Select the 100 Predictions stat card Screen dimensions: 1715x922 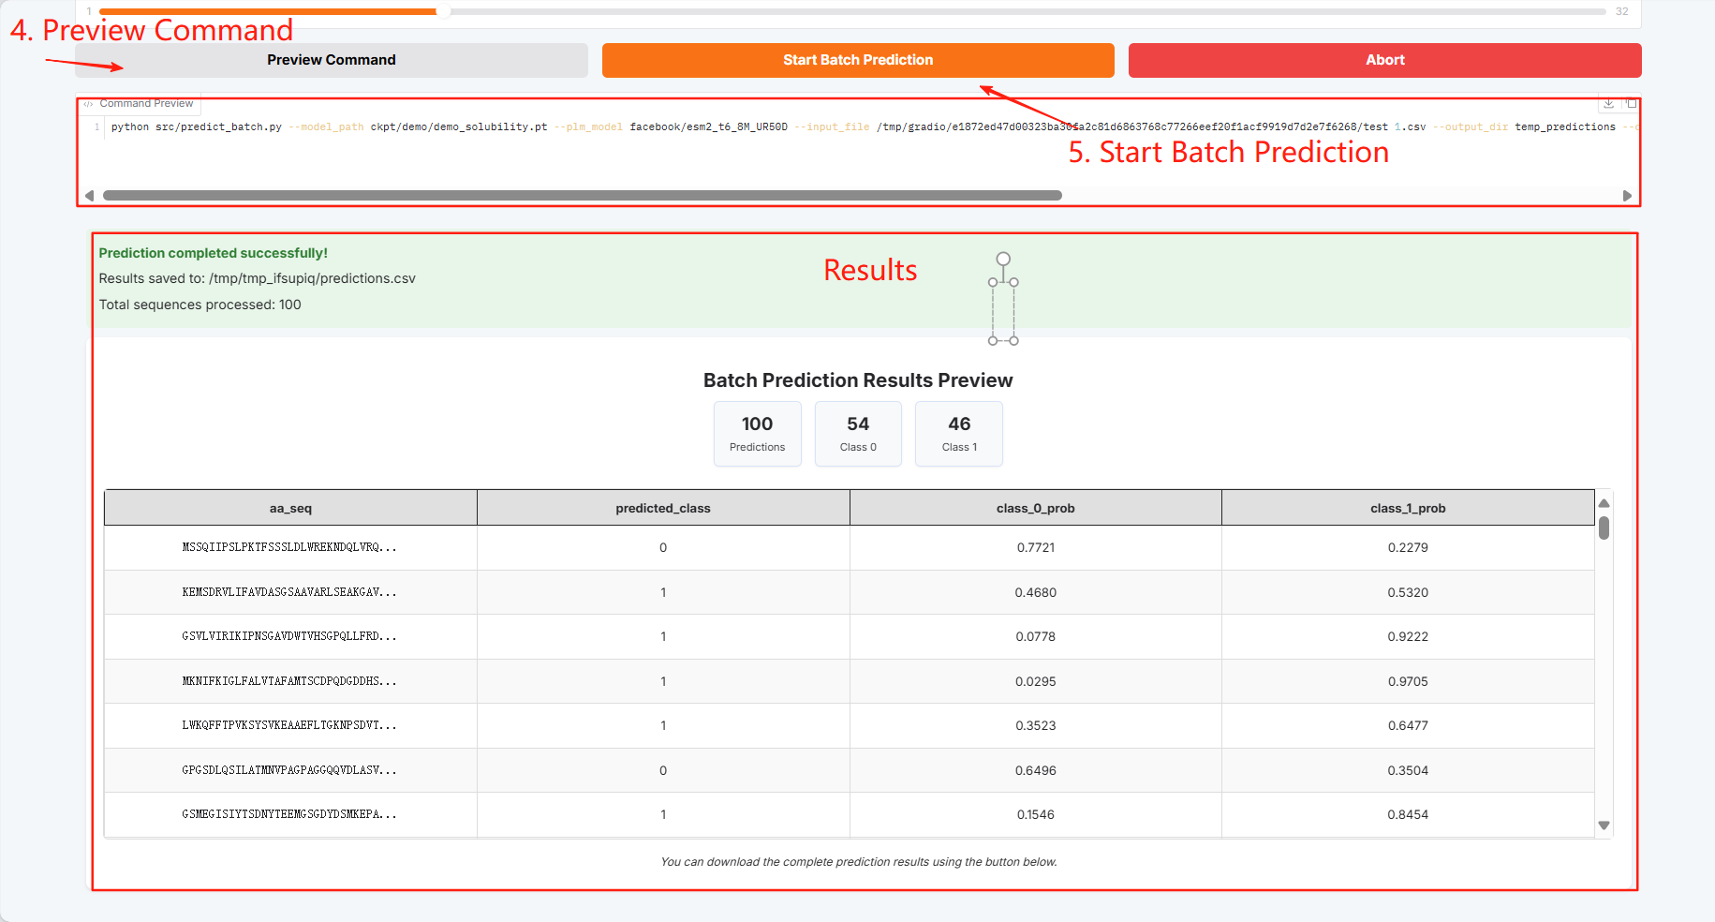757,433
